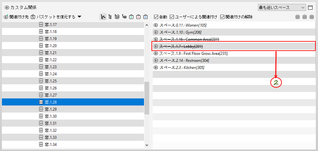This screenshot has width=318, height=151.
Task: Click the red minus remove-from-basket icon
Action: (x=138, y=17)
